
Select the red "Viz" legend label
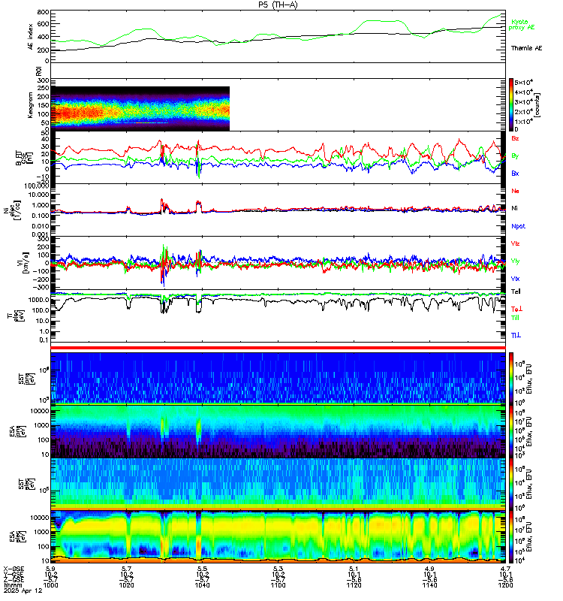515,243
